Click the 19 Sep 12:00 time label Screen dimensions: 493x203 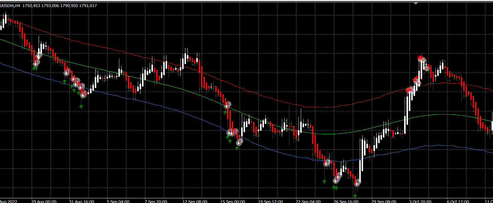270,201
